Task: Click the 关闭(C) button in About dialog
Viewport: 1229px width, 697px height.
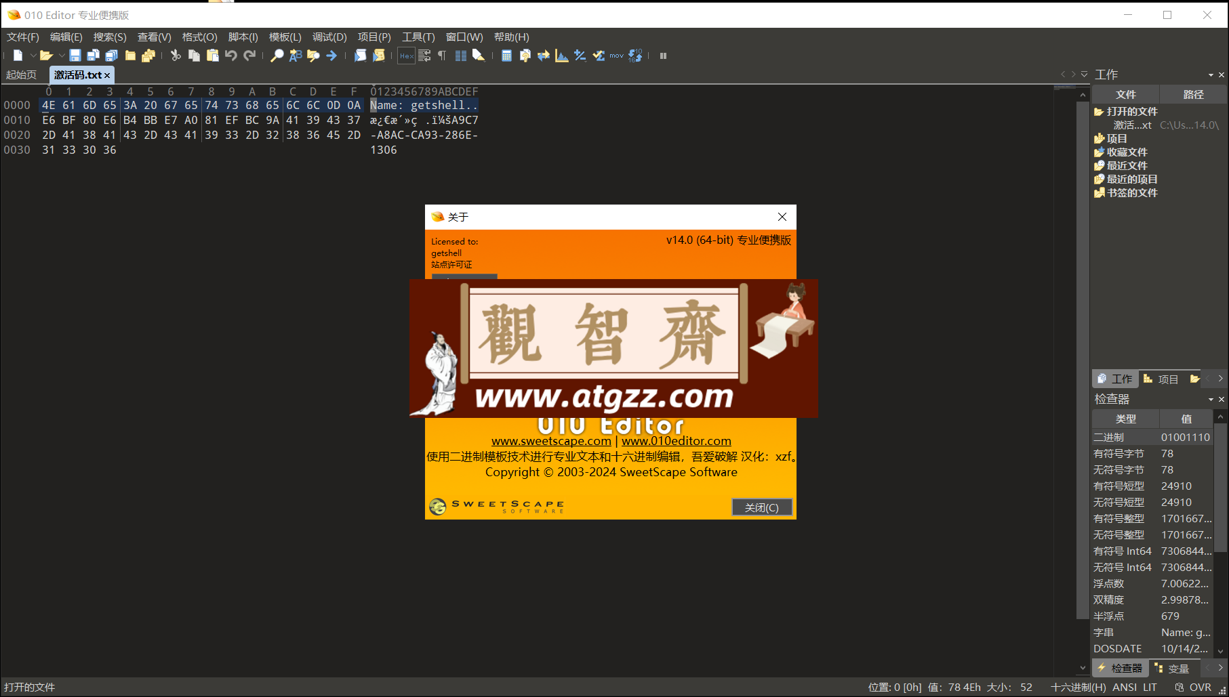Action: tap(761, 507)
